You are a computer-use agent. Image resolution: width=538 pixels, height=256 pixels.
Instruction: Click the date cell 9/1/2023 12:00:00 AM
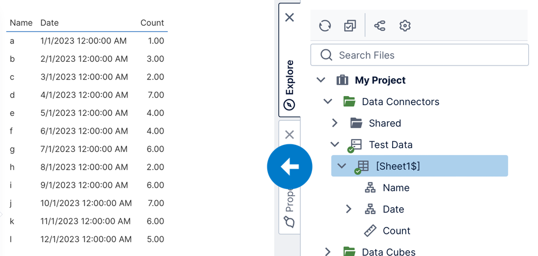pos(84,185)
